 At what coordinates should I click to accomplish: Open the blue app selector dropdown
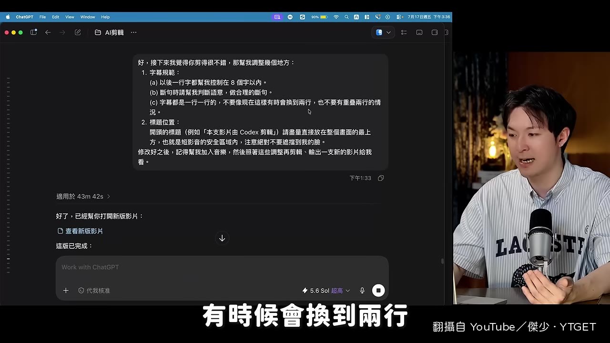tap(383, 32)
